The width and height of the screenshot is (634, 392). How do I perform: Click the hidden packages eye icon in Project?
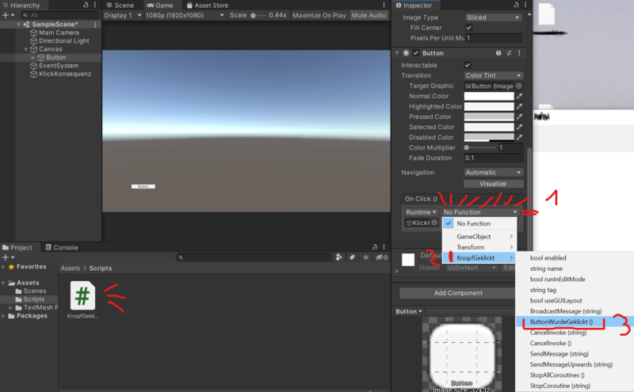380,257
